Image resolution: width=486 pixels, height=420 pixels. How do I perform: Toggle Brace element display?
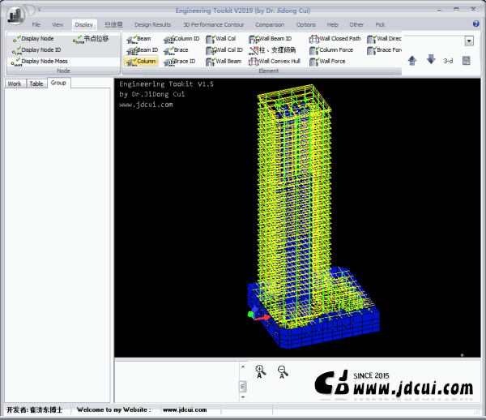(x=176, y=50)
